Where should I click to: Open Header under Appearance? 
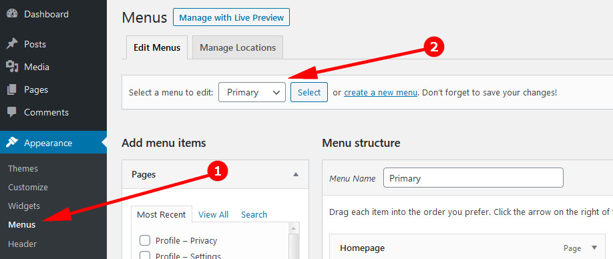pyautogui.click(x=22, y=244)
